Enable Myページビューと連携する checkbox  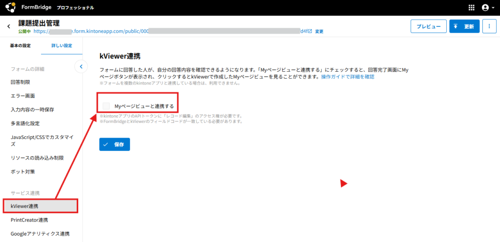click(x=106, y=106)
